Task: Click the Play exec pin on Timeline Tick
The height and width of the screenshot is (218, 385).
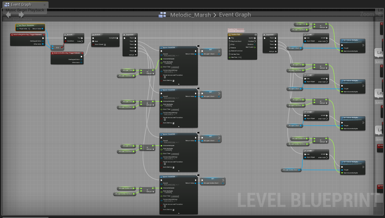Action: (230, 38)
